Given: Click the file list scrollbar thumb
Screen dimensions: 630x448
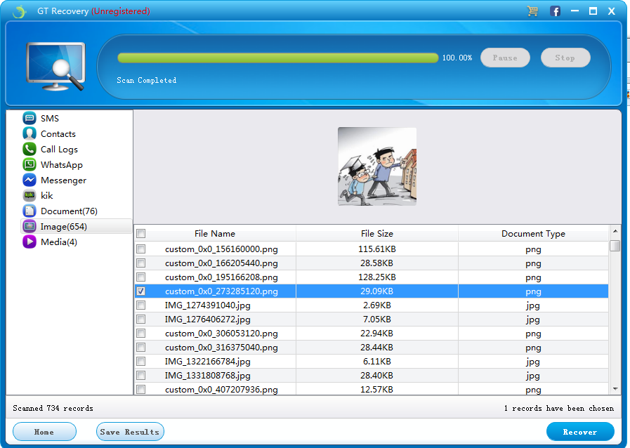Looking at the screenshot, I should pos(615,246).
